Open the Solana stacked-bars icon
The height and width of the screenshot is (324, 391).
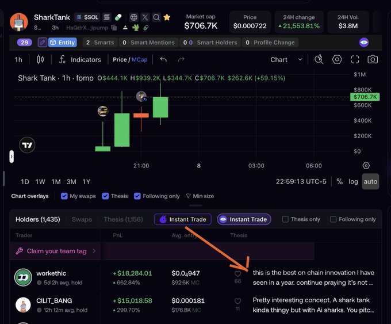[107, 17]
